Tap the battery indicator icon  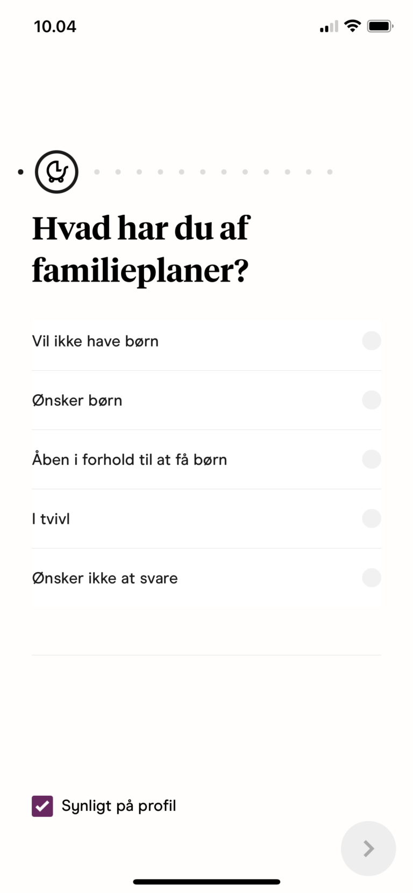point(380,26)
